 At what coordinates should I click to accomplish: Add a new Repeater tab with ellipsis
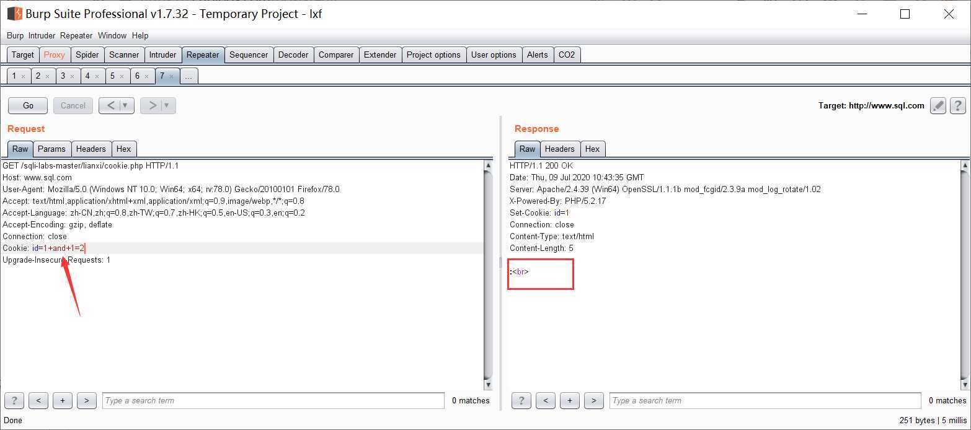click(189, 76)
